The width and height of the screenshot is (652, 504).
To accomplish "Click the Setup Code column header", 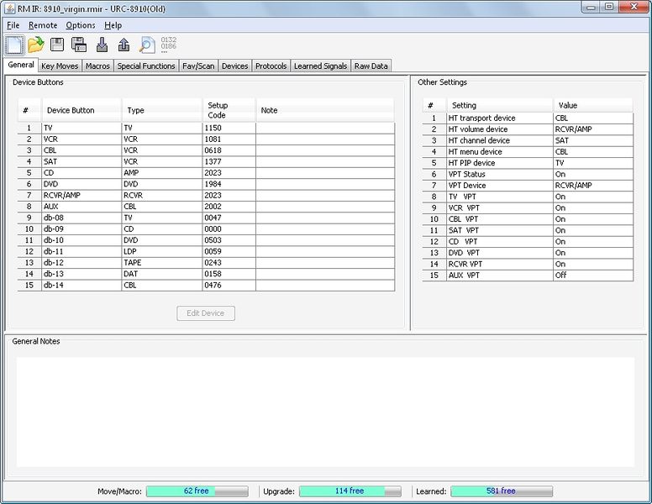I will click(229, 110).
